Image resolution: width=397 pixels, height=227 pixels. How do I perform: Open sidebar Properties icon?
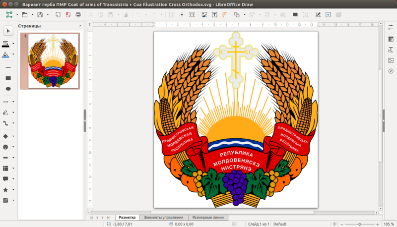click(391, 39)
